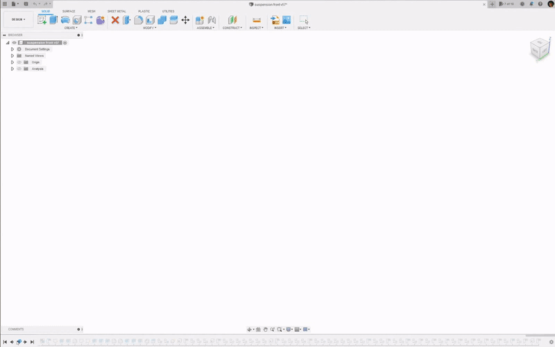Click the Undo arrow
The image size is (555, 347).
click(x=35, y=4)
